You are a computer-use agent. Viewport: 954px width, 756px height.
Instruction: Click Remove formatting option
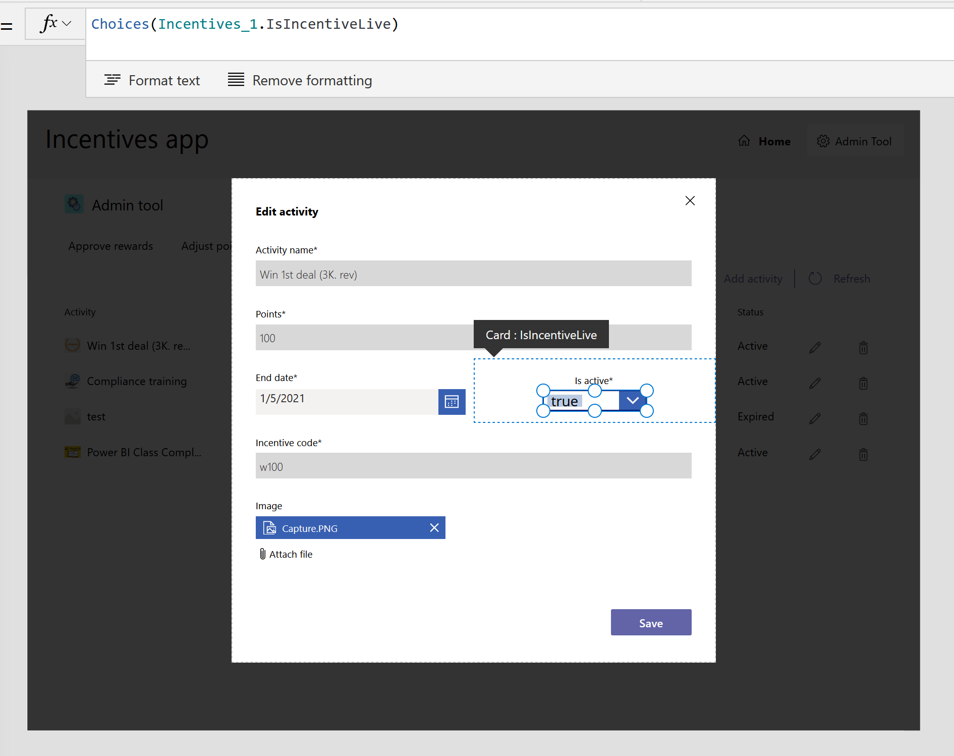(x=300, y=80)
